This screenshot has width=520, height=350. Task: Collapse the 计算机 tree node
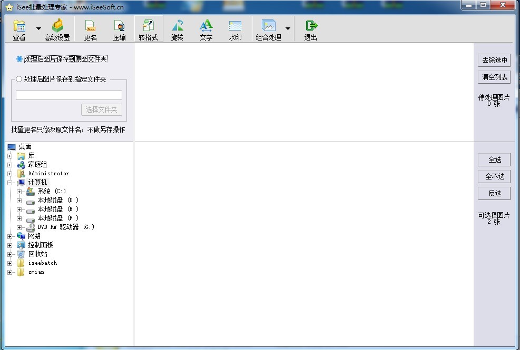tap(10, 183)
